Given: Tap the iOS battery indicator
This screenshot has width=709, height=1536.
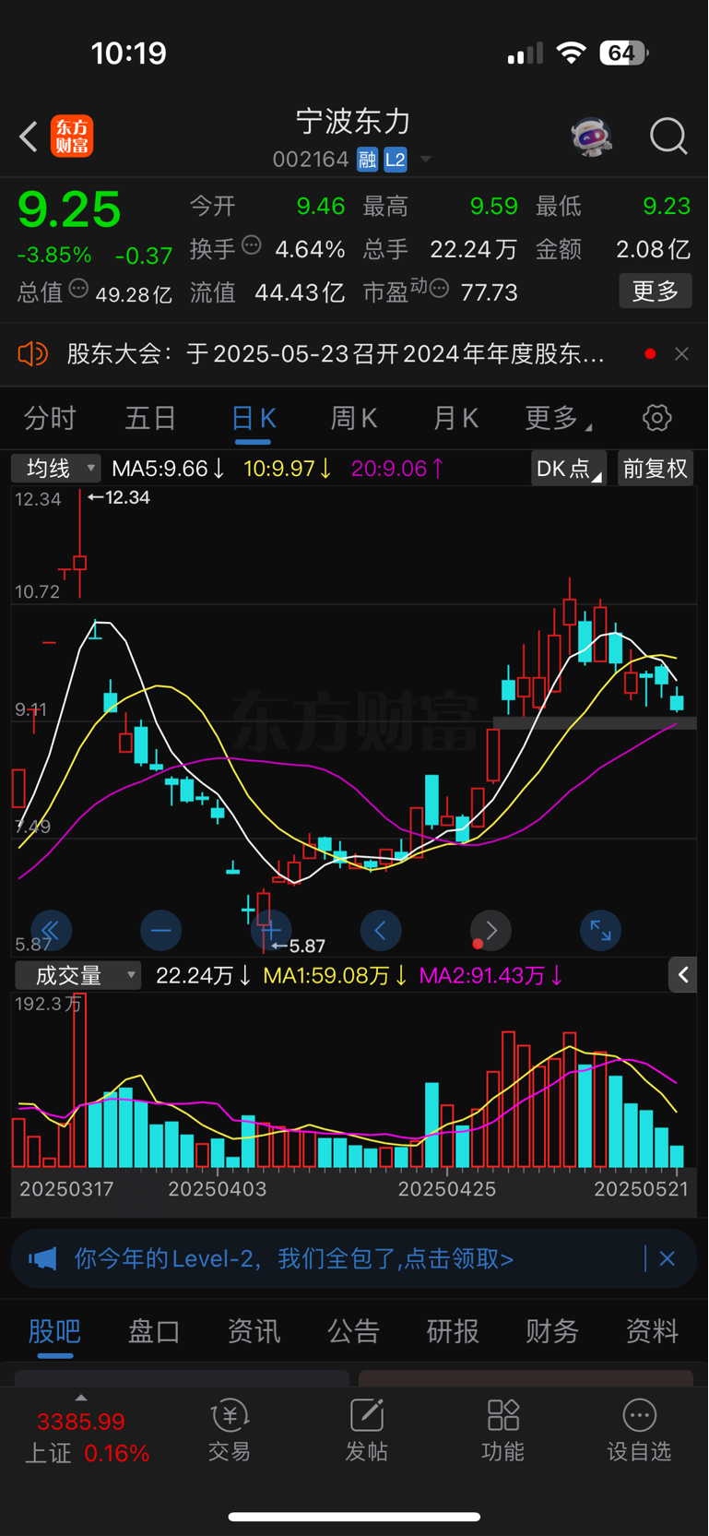Looking at the screenshot, I should (623, 53).
